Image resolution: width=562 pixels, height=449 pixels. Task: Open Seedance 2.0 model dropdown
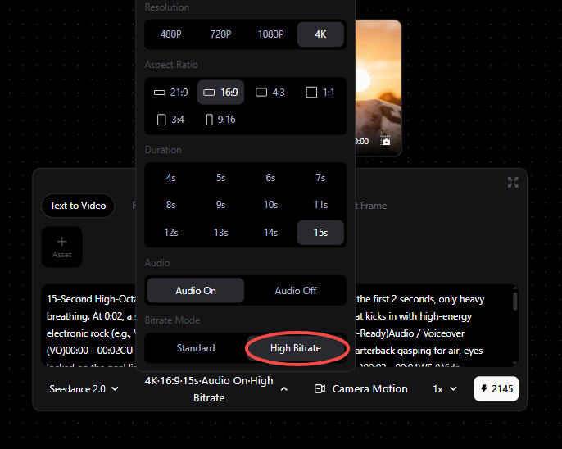[84, 389]
